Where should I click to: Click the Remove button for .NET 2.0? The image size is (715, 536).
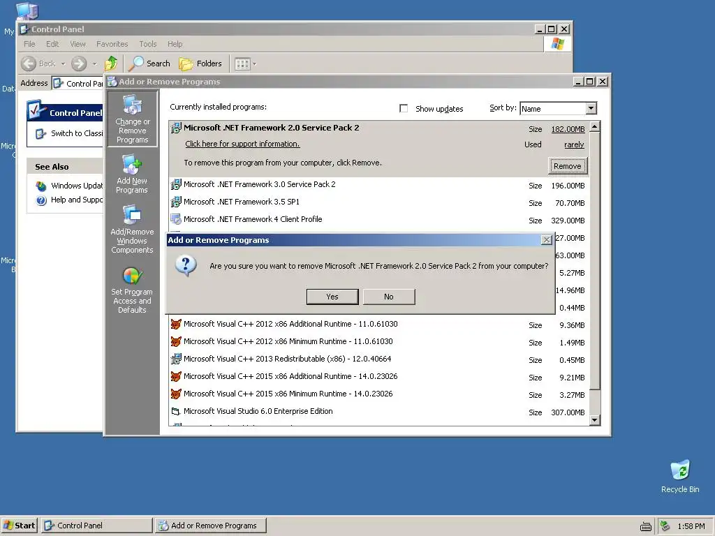click(567, 166)
